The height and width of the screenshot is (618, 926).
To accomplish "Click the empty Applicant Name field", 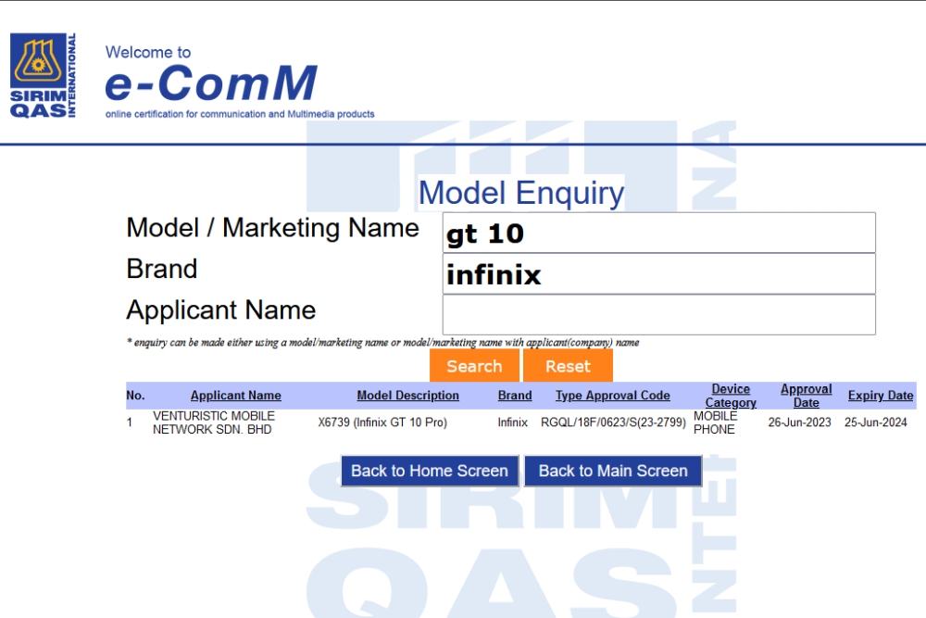I will pyautogui.click(x=658, y=315).
